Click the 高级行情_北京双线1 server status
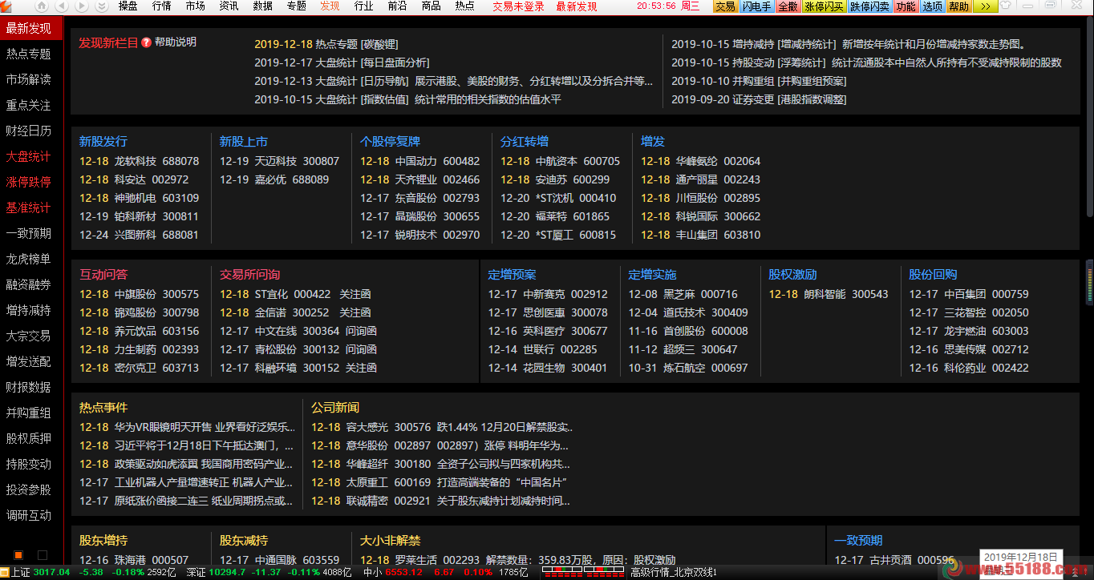Viewport: 1094px width, 580px height. 674,572
